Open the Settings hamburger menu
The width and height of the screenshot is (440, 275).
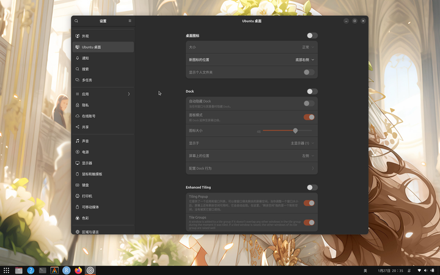coord(130,21)
